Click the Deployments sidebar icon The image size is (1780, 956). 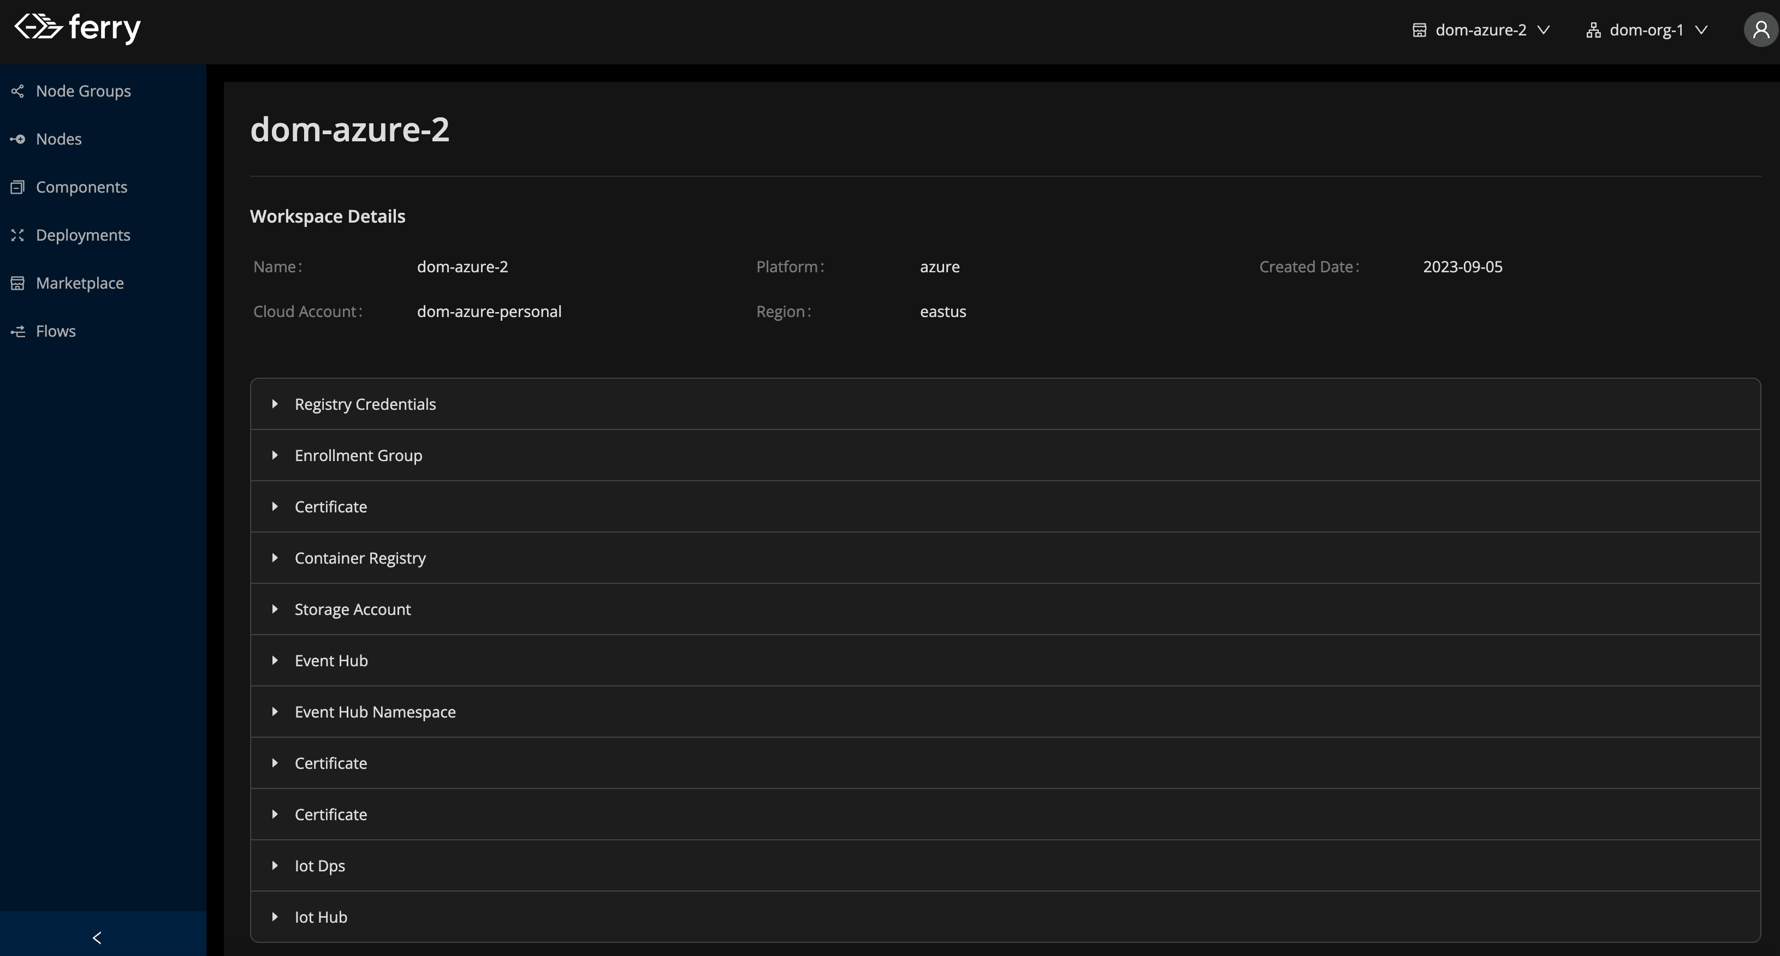pos(18,235)
